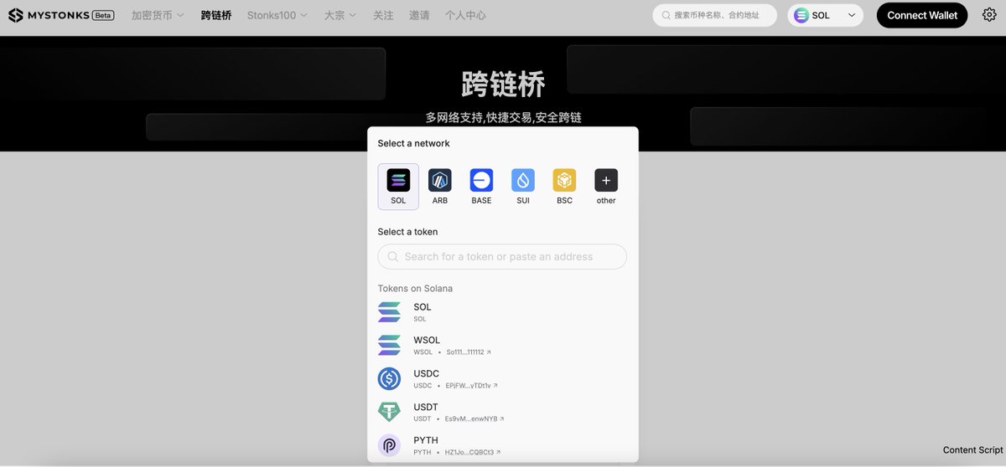Open the SOL chain selector dropdown
This screenshot has height=467, width=1006.
click(x=825, y=15)
